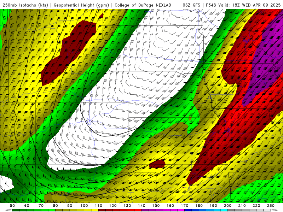This screenshot has width=283, height=212.
Task: Click the legend value "160"
Action: (170, 206)
